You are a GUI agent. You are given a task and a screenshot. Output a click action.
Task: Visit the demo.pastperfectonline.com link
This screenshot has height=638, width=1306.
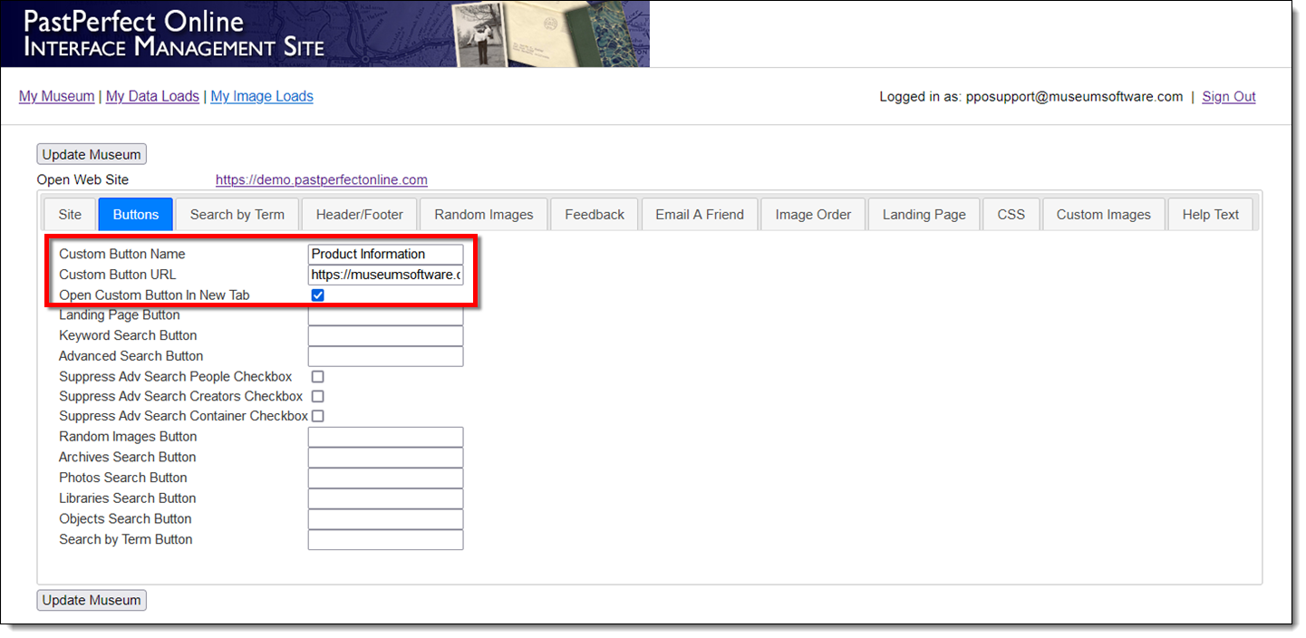321,179
